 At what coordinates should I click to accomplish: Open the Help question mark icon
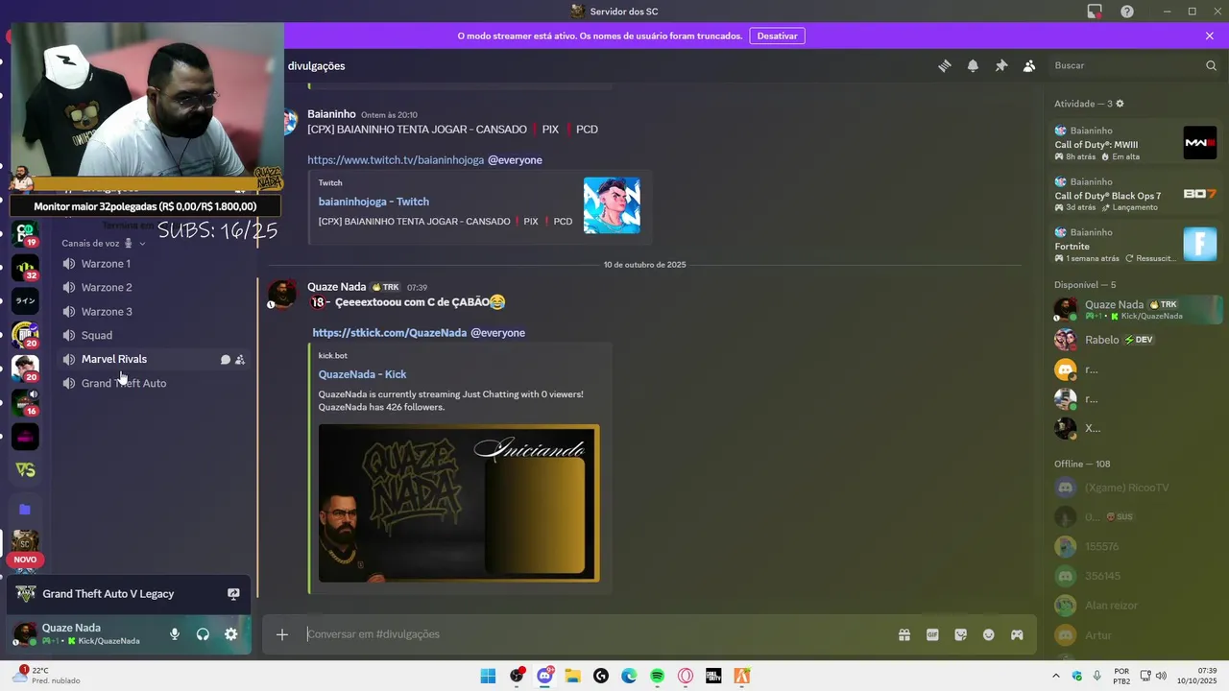pos(1127,12)
